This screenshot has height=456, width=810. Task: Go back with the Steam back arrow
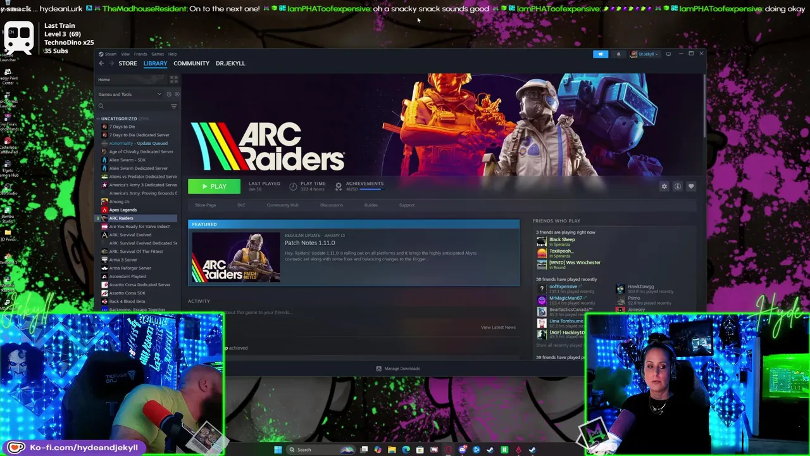point(101,63)
